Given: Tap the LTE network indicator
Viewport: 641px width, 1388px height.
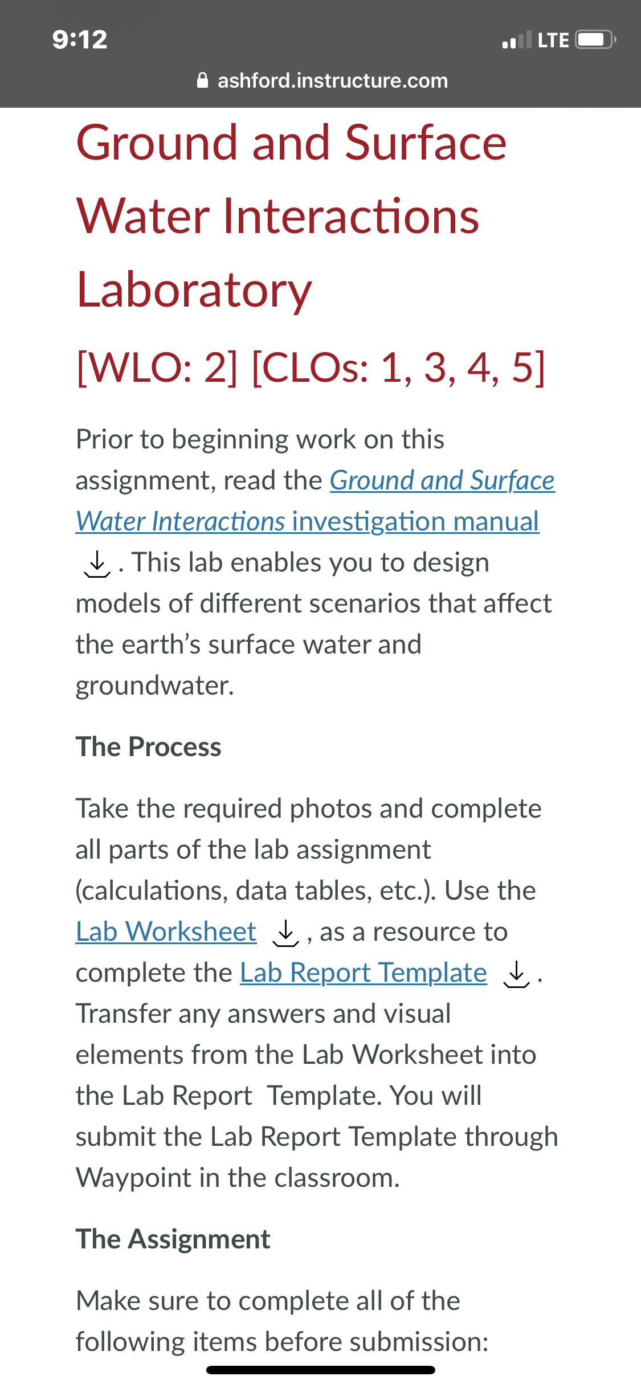Looking at the screenshot, I should [553, 40].
